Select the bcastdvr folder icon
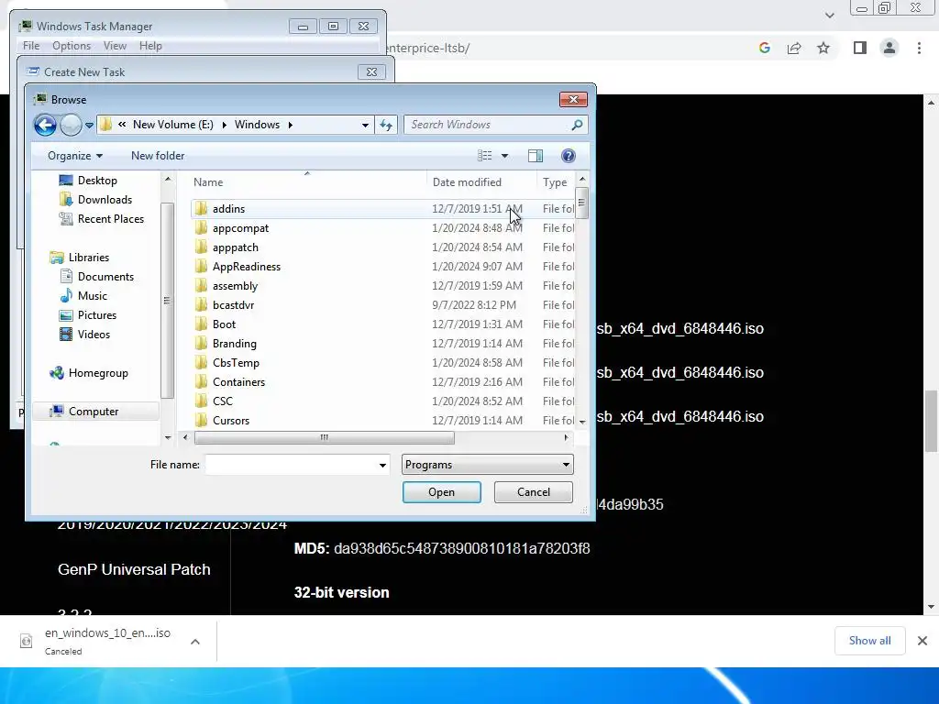939x704 pixels. tap(201, 304)
